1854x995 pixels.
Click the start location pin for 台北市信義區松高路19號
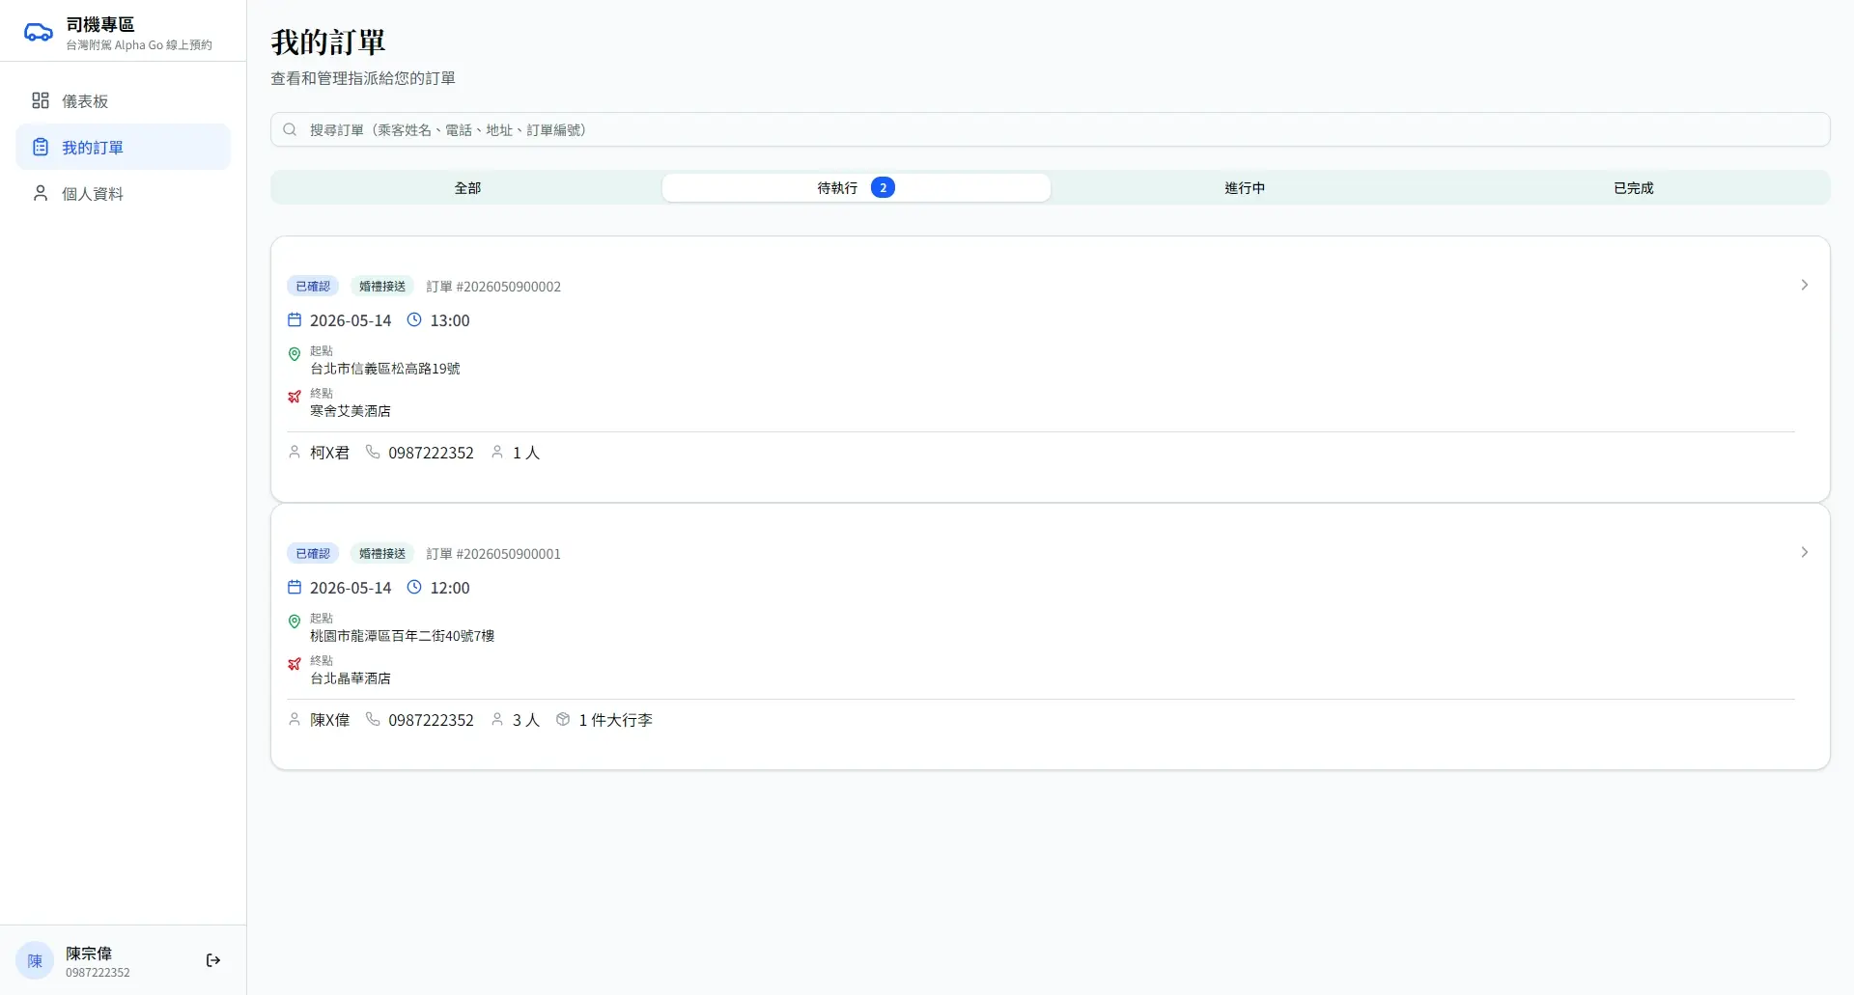[x=295, y=354]
